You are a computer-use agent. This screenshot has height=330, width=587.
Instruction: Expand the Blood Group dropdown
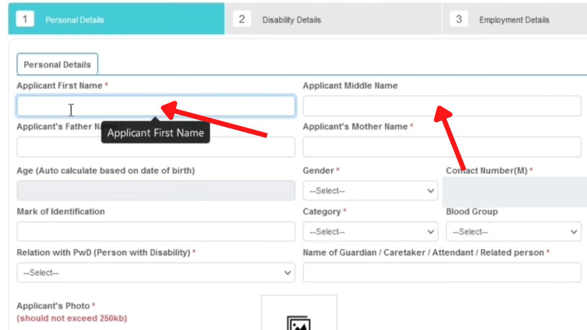[513, 231]
